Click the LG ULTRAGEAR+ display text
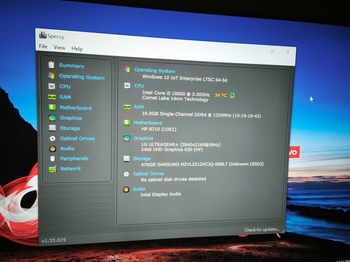The image size is (350, 262). tap(181, 144)
